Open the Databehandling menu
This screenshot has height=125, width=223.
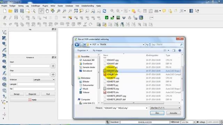[x=87, y=6]
